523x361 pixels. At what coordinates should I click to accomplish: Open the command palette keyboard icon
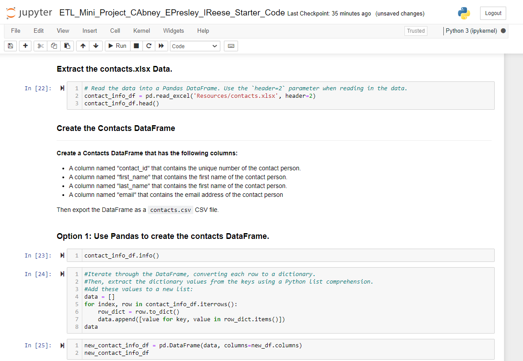231,46
